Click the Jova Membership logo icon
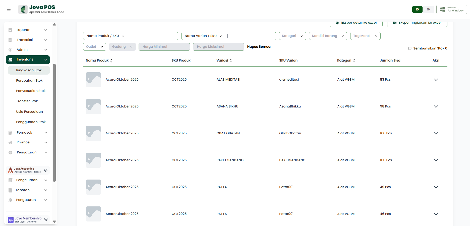Screen dimensions: 470x226 click(x=11, y=220)
